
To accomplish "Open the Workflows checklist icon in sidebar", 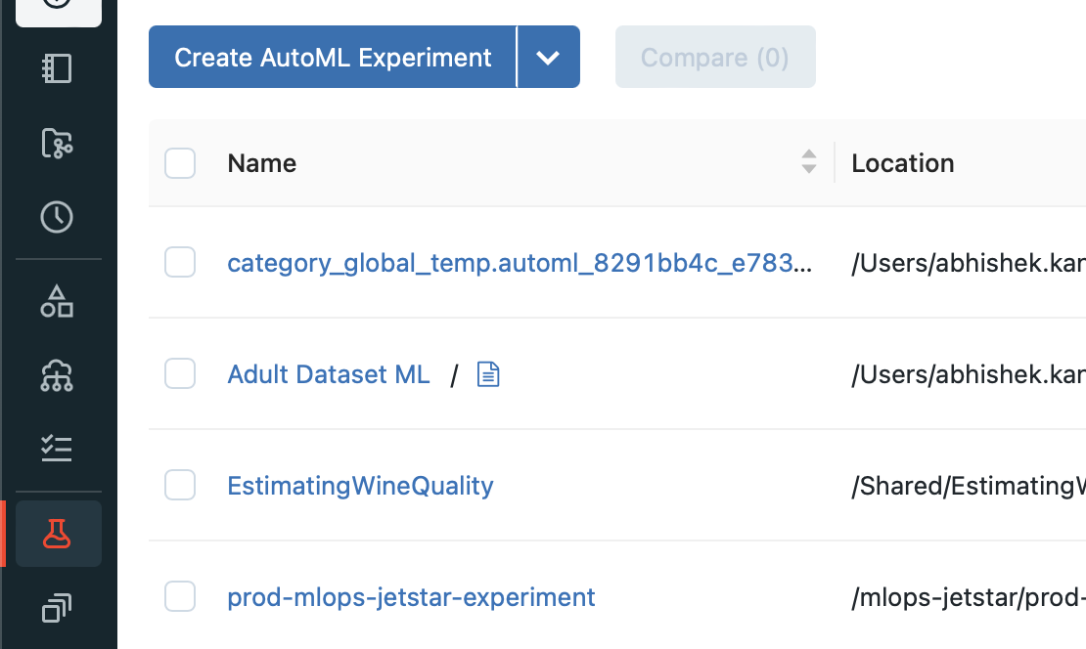I will [x=57, y=449].
